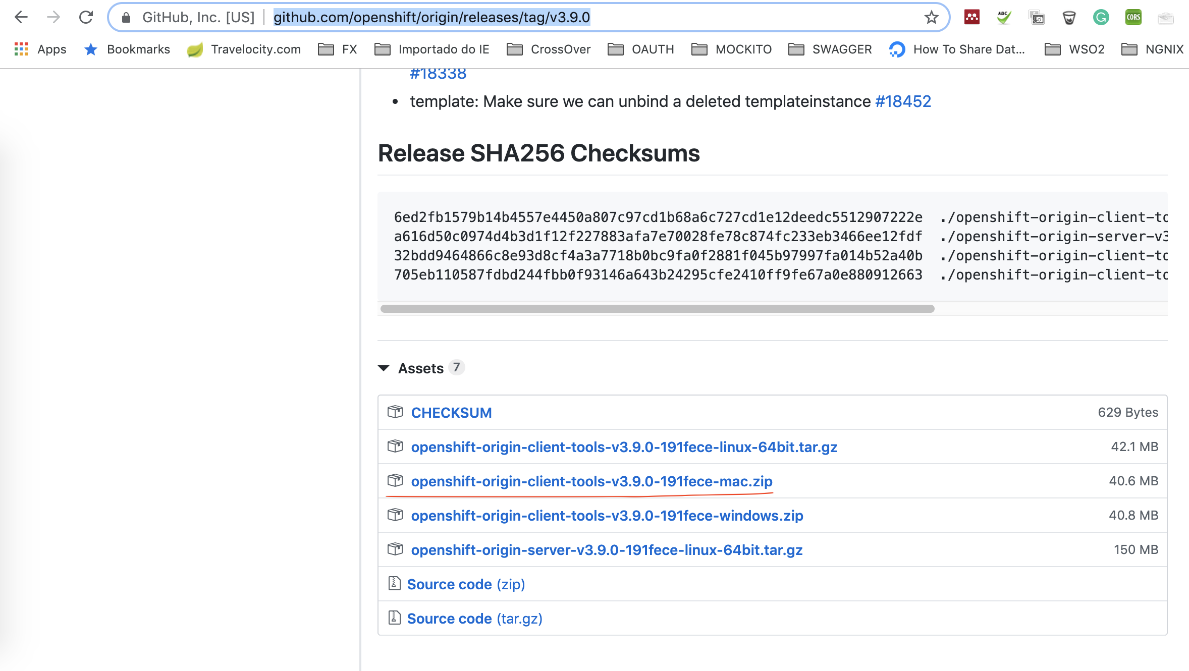Viewport: 1189px width, 671px height.
Task: Download the openshift-origin-server linux-64bit tar.gz
Action: point(607,550)
